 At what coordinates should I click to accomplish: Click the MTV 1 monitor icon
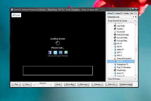click(115, 53)
